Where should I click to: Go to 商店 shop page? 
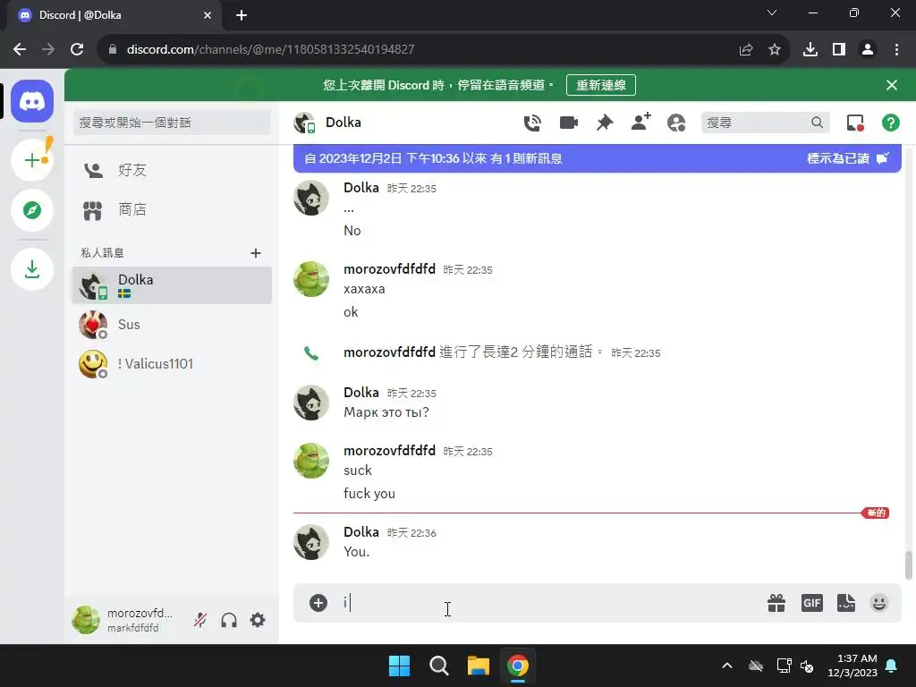tap(172, 209)
